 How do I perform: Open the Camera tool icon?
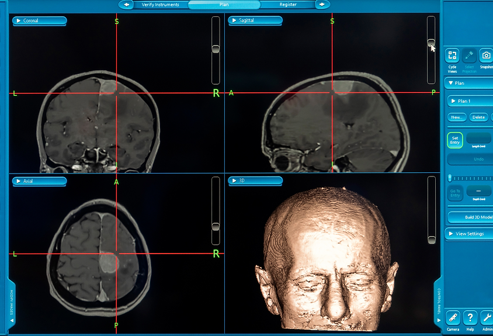pyautogui.click(x=453, y=317)
